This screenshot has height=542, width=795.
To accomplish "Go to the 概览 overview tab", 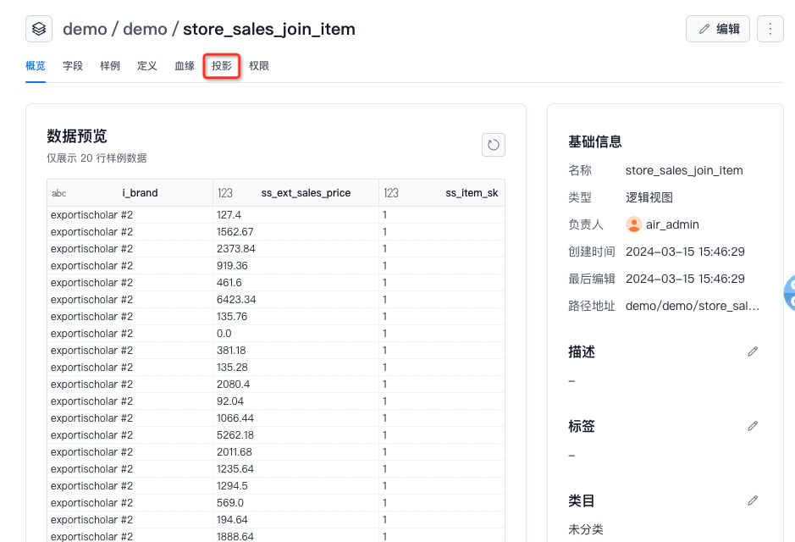I will tap(36, 66).
